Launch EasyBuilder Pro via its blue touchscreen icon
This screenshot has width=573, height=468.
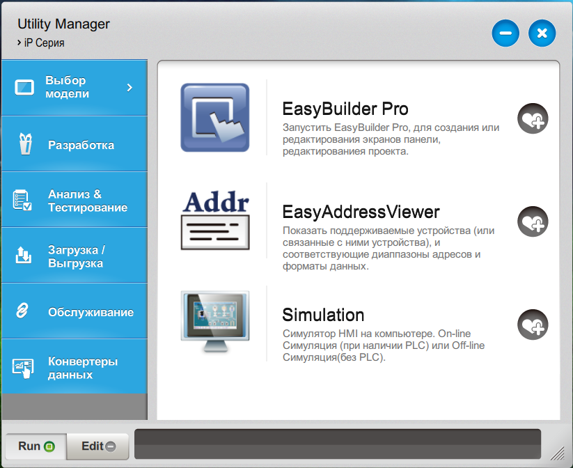215,118
